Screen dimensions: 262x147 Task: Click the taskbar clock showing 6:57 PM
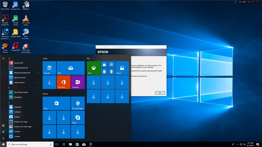coord(250,144)
